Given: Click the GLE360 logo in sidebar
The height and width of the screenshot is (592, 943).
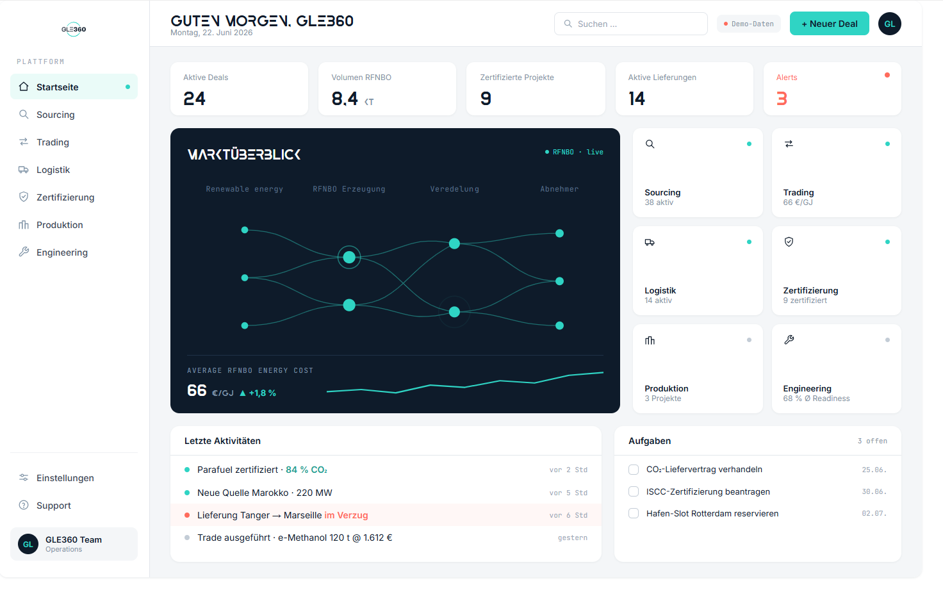Looking at the screenshot, I should 74,29.
